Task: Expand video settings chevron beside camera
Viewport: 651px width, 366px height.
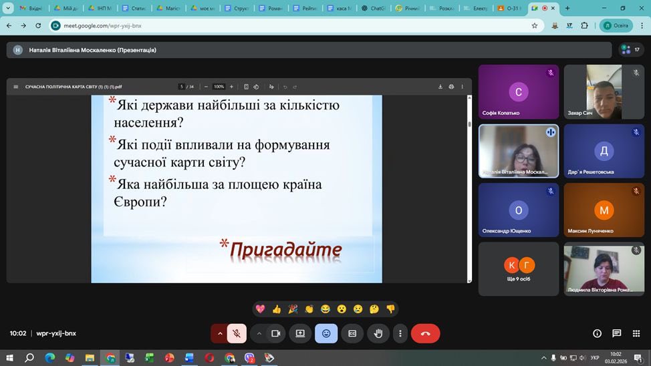Action: [x=259, y=333]
